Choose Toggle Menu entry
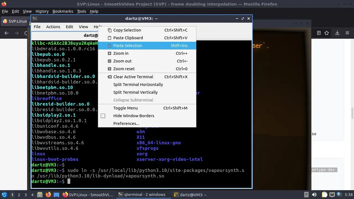Viewport: 354px width, 199px height. point(147,108)
